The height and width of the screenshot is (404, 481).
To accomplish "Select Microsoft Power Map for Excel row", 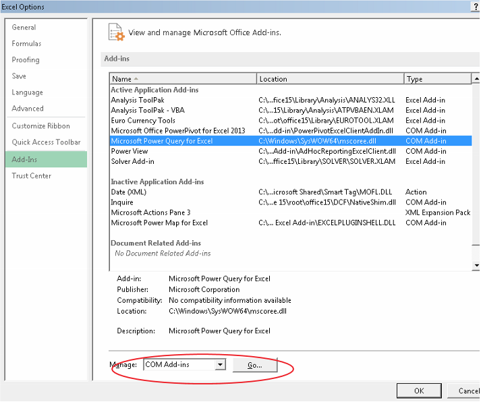I will click(291, 223).
